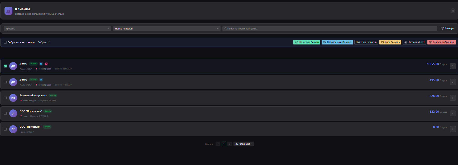The width and height of the screenshot is (458, 165).
Task: Select the ООО "Поставщик" client checkbox
Action: (5, 129)
